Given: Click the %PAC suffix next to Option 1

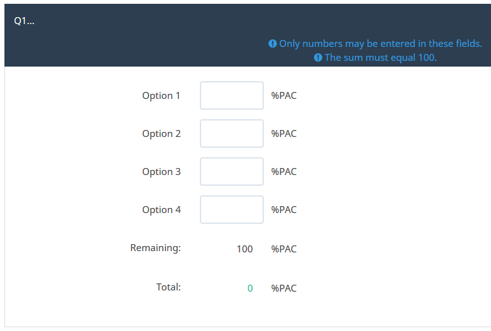Looking at the screenshot, I should 284,96.
